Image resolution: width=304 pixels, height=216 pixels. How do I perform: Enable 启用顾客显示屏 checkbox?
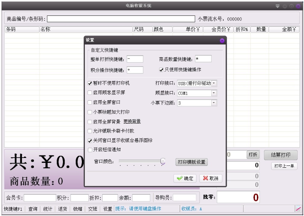pyautogui.click(x=90, y=93)
